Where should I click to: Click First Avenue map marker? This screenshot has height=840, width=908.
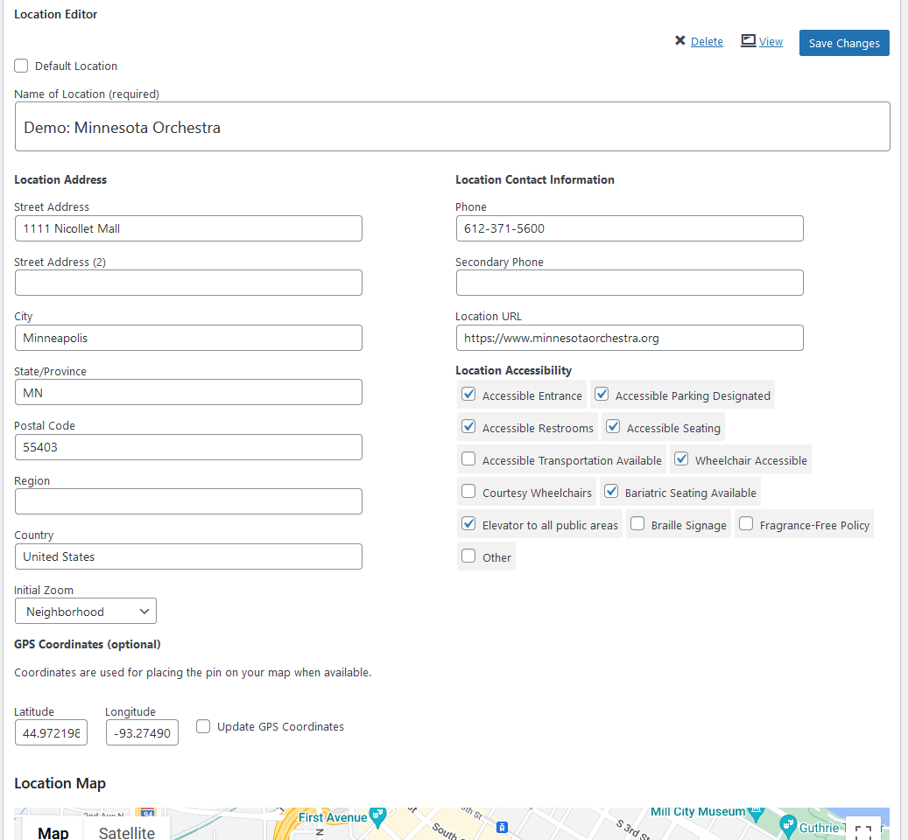378,817
